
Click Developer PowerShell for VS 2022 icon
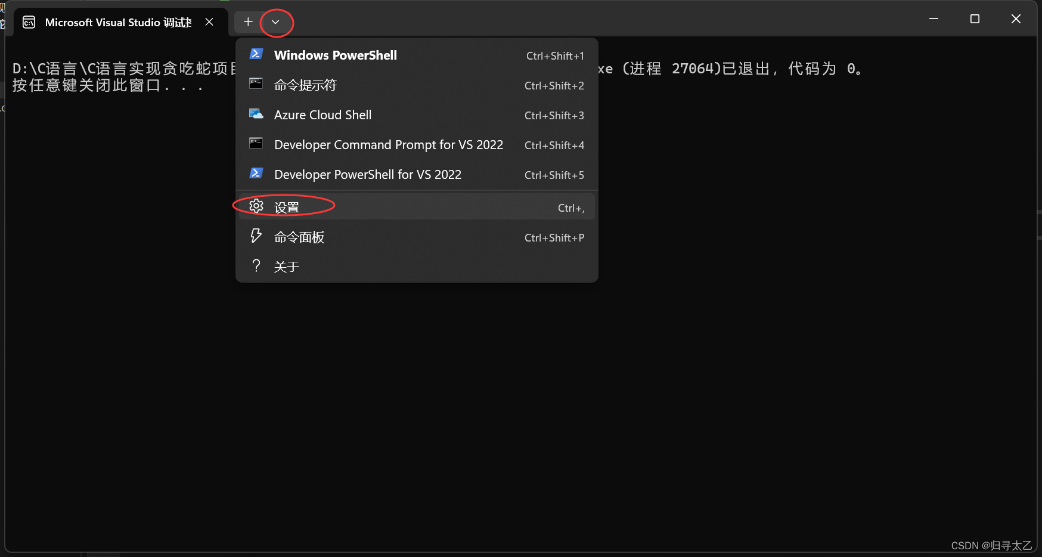click(x=256, y=173)
